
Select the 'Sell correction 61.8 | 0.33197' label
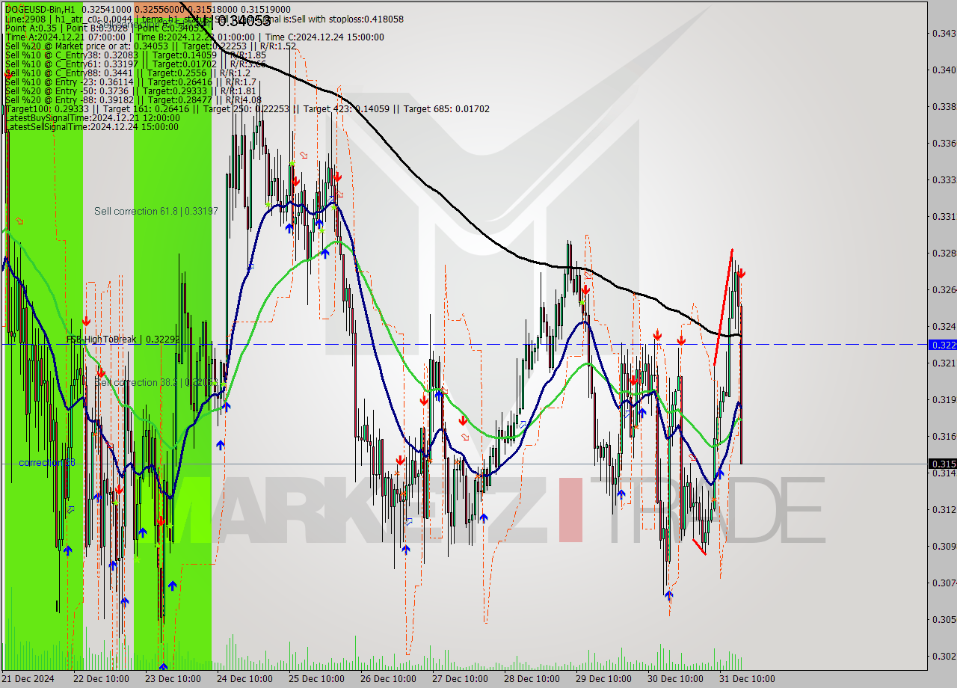(x=156, y=212)
